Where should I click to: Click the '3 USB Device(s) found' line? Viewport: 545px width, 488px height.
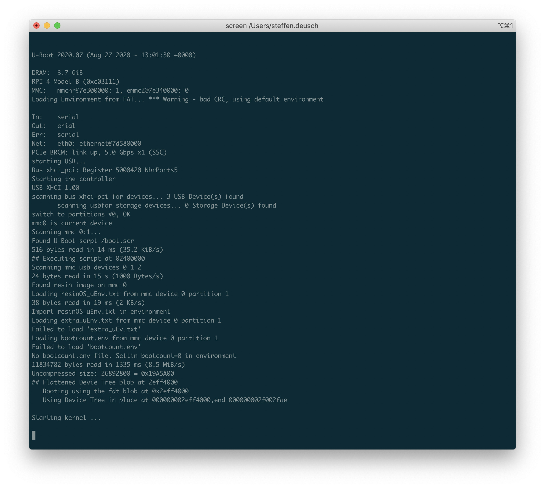pos(138,197)
